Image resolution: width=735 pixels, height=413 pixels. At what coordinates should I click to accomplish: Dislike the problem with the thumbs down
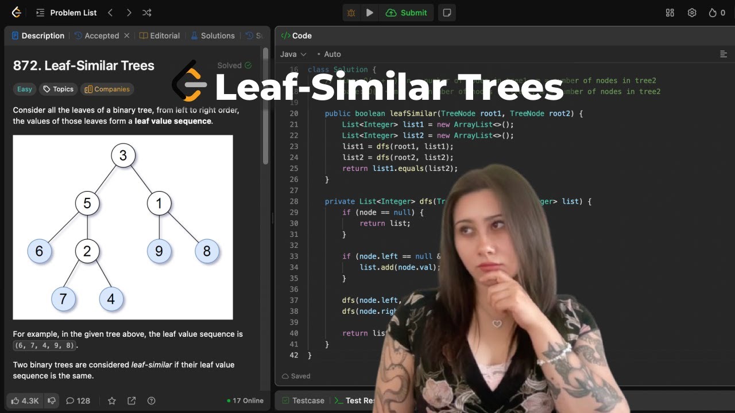tap(52, 400)
